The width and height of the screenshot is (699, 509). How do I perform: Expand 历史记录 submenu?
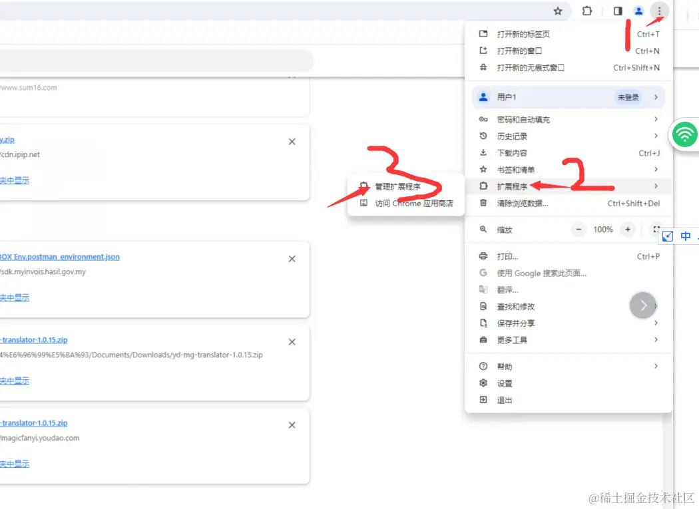(569, 136)
